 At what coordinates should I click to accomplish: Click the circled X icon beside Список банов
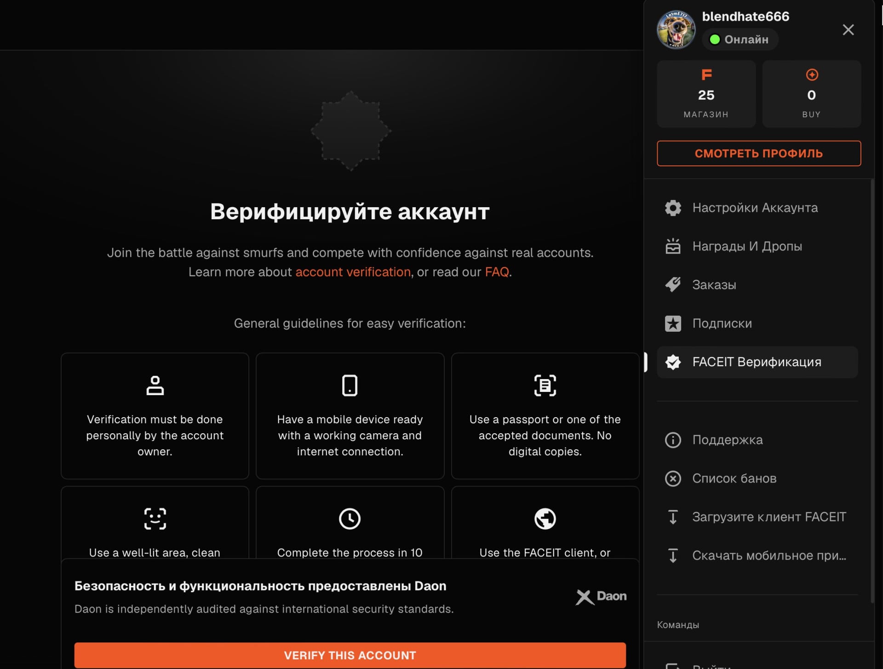tap(673, 478)
